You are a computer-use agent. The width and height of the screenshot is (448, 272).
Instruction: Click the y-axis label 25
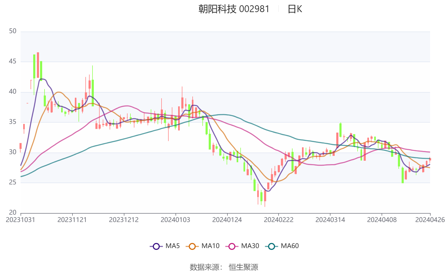pyautogui.click(x=13, y=182)
